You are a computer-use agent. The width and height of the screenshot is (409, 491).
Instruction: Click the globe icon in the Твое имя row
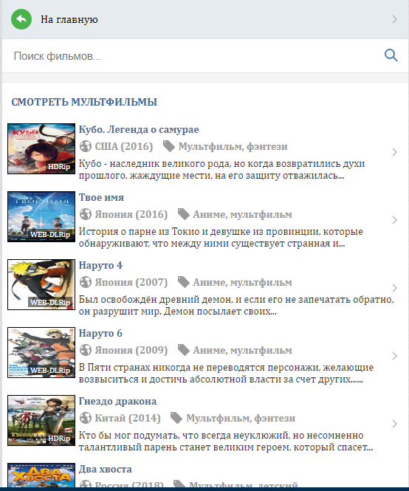pos(85,214)
